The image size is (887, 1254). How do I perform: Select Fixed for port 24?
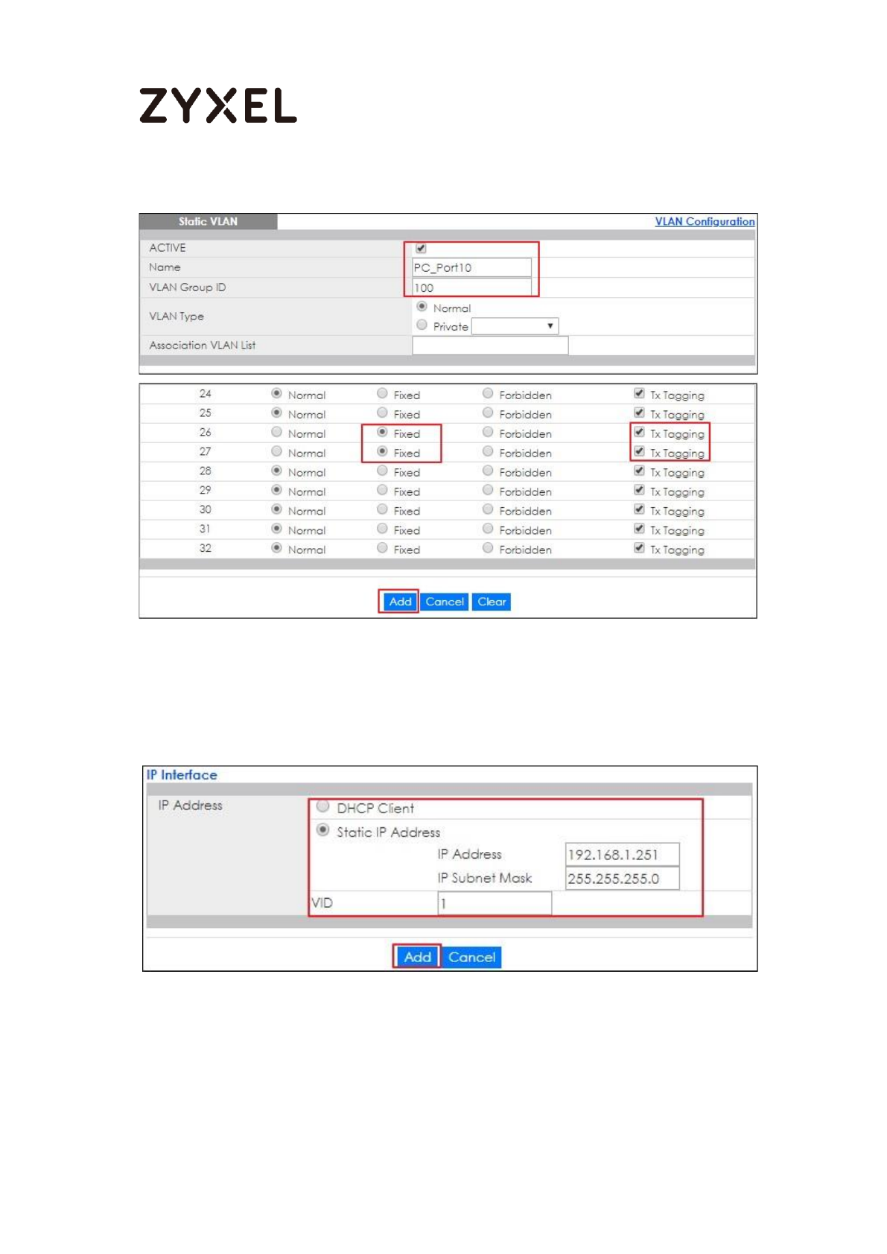(382, 394)
